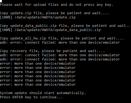
Task: Click the 'Please wait for upload files' line
Action: 57,5
